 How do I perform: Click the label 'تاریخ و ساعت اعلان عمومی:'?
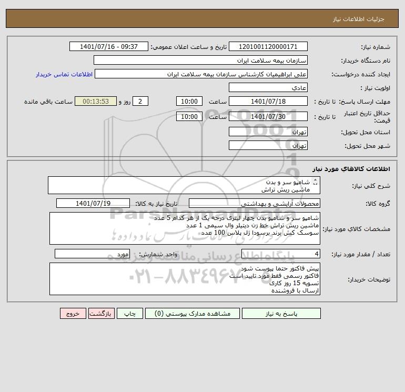188,47
